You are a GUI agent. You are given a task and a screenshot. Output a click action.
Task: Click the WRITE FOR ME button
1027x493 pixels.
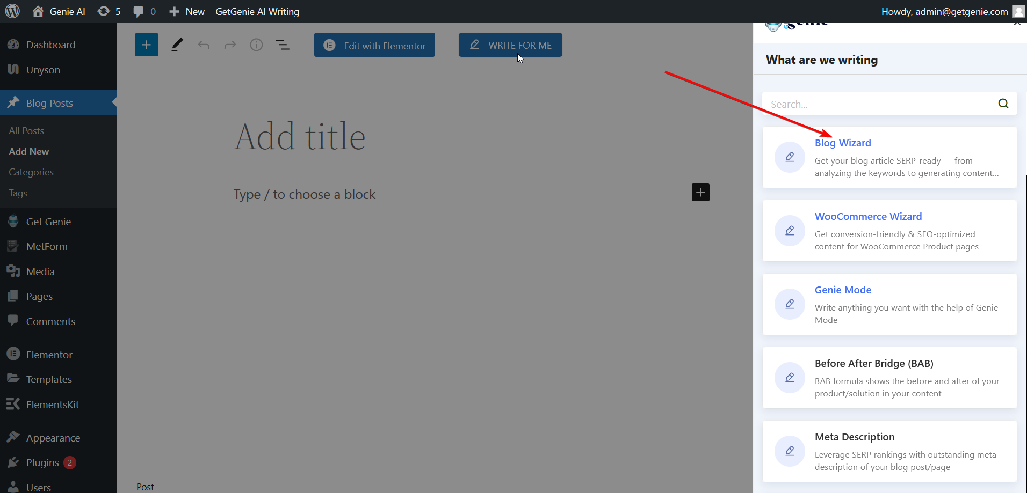point(510,45)
